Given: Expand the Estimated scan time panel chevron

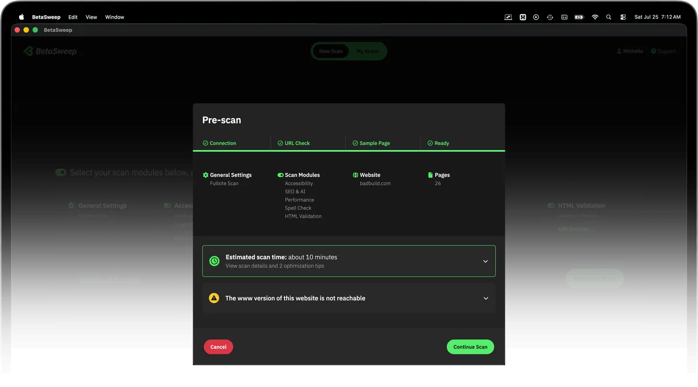Looking at the screenshot, I should pos(486,261).
